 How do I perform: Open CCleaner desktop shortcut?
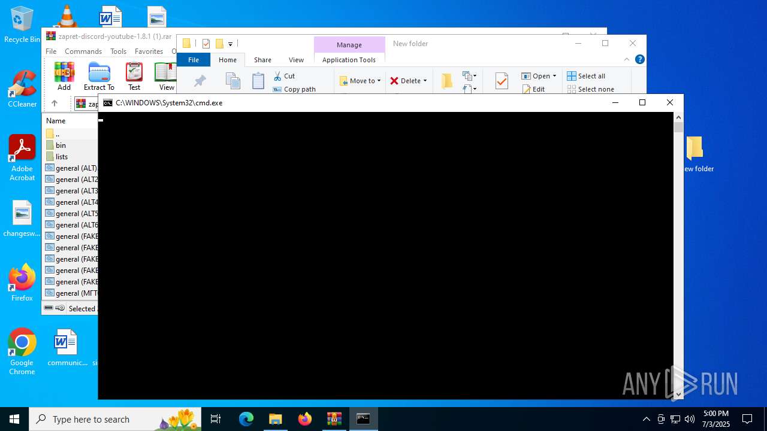(22, 89)
